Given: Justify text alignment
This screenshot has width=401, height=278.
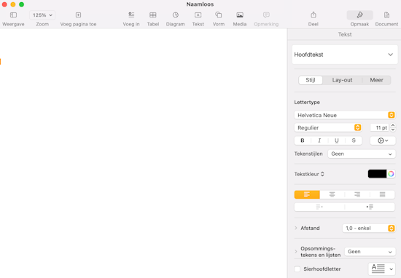Looking at the screenshot, I should click(x=382, y=194).
